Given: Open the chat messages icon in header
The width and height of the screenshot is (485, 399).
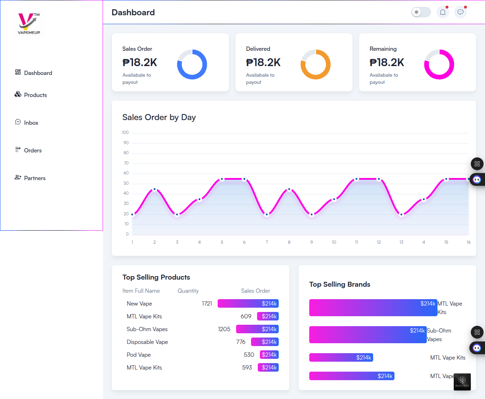Looking at the screenshot, I should [x=461, y=12].
